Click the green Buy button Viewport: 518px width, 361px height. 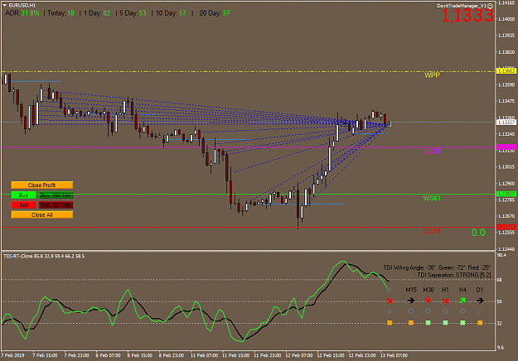[x=23, y=195]
